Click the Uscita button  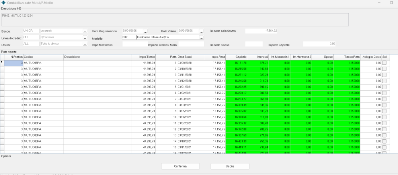pos(230,166)
